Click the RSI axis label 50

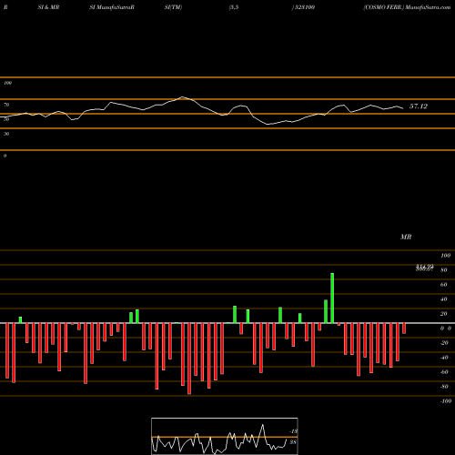(x=6, y=119)
